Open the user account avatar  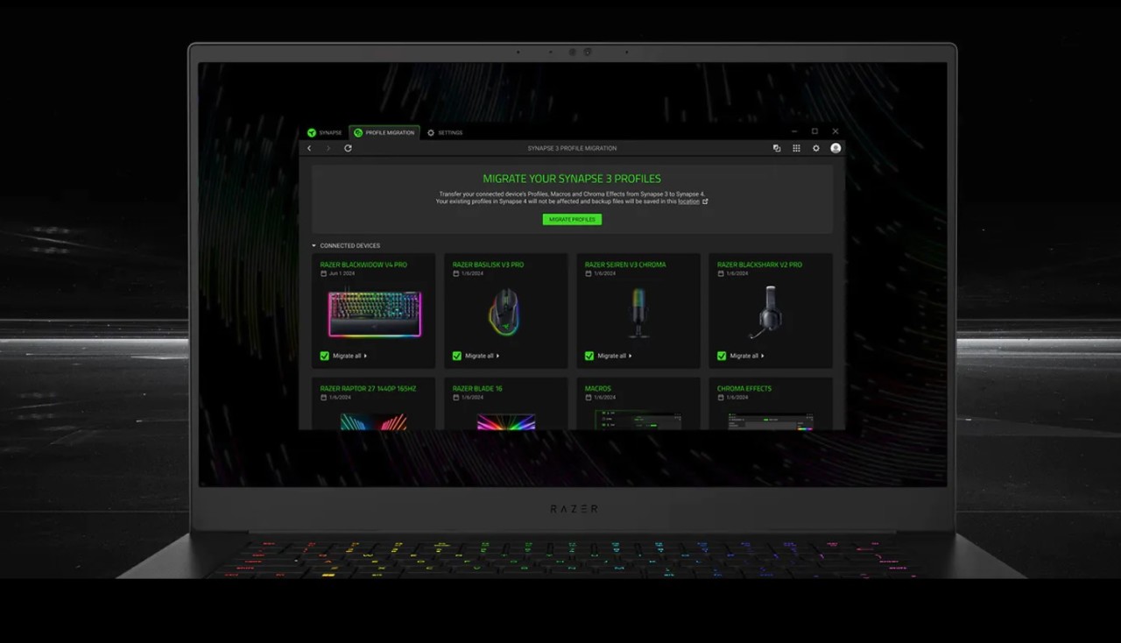coord(835,148)
